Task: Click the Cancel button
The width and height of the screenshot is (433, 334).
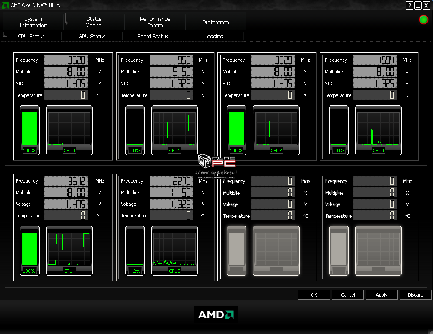Action: click(348, 295)
